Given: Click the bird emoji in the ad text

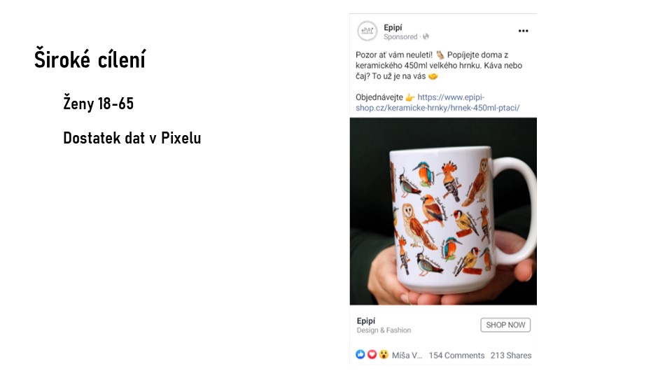Looking at the screenshot, I should tap(440, 55).
